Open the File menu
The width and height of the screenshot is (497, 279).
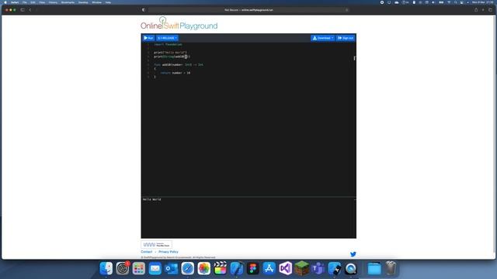pos(25,2)
